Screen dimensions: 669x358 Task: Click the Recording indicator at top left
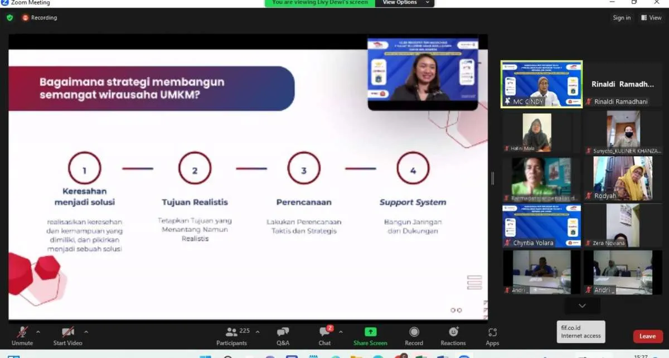point(40,17)
